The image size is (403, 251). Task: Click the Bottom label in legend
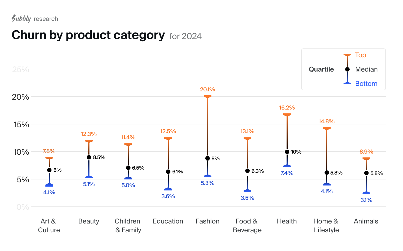point(366,84)
